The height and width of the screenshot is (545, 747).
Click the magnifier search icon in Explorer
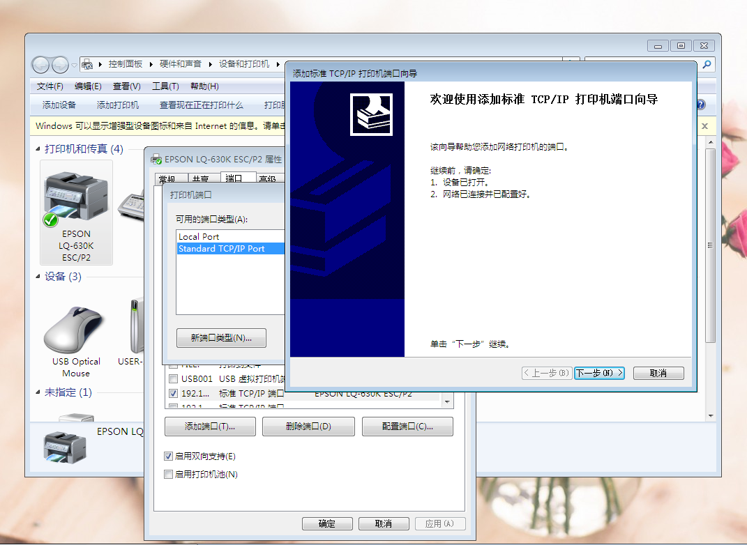(x=707, y=64)
